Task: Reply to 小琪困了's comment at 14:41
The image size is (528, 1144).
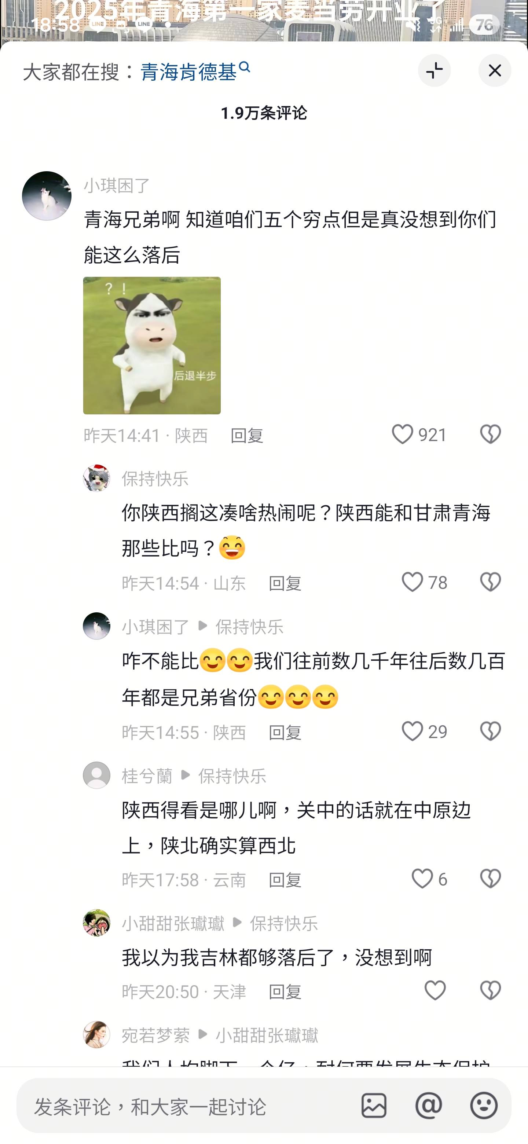Action: click(x=247, y=436)
